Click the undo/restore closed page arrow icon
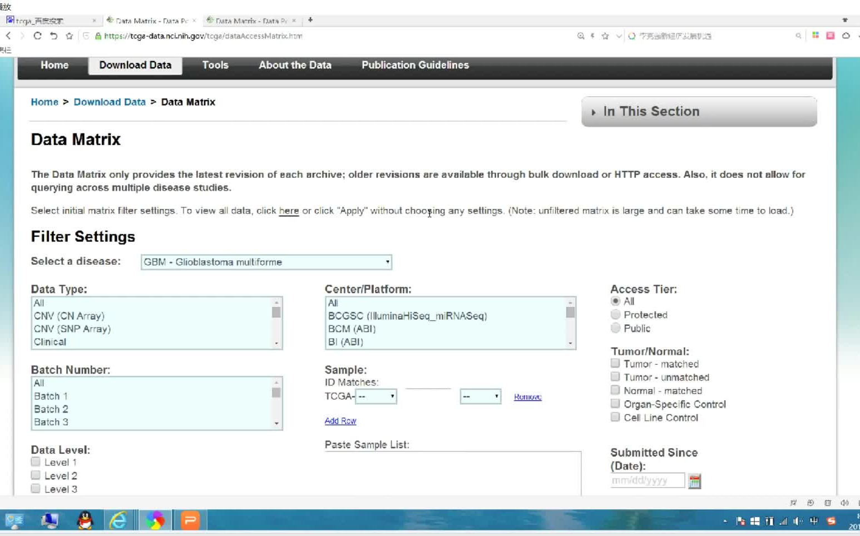The image size is (860, 536). point(53,36)
